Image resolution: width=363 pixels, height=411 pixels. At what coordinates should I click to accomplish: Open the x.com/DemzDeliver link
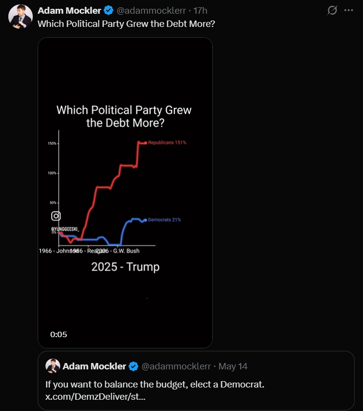click(95, 397)
